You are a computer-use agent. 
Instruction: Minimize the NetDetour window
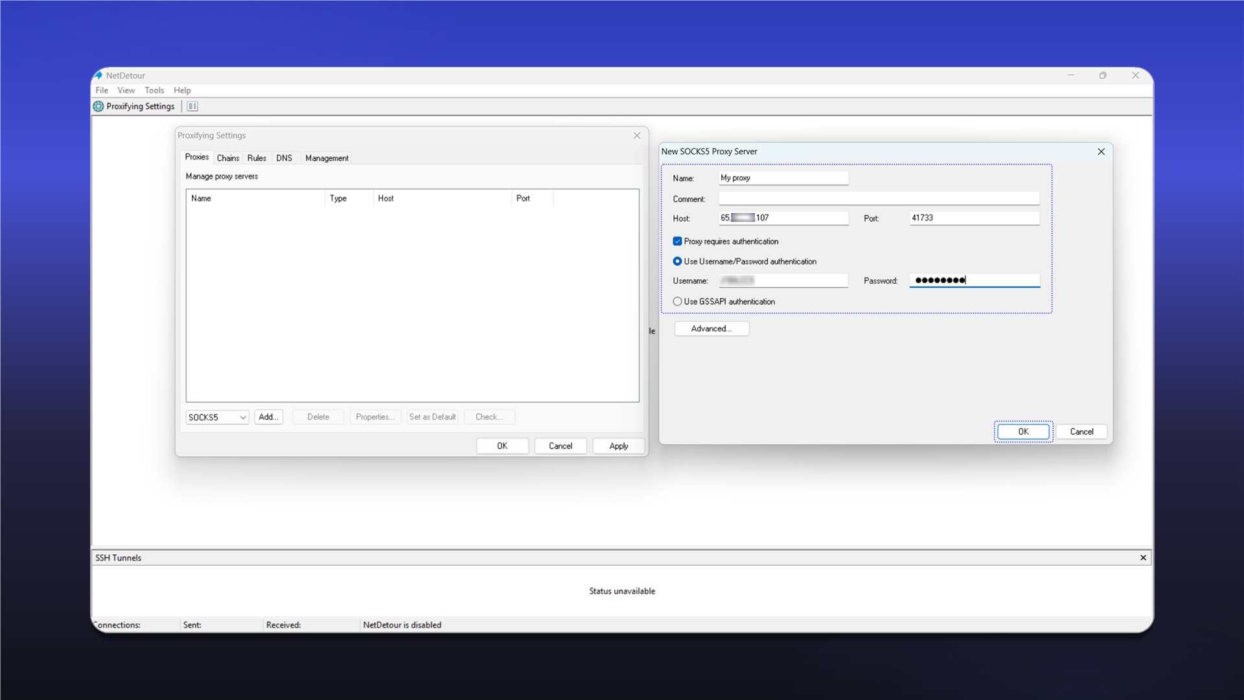[x=1071, y=75]
